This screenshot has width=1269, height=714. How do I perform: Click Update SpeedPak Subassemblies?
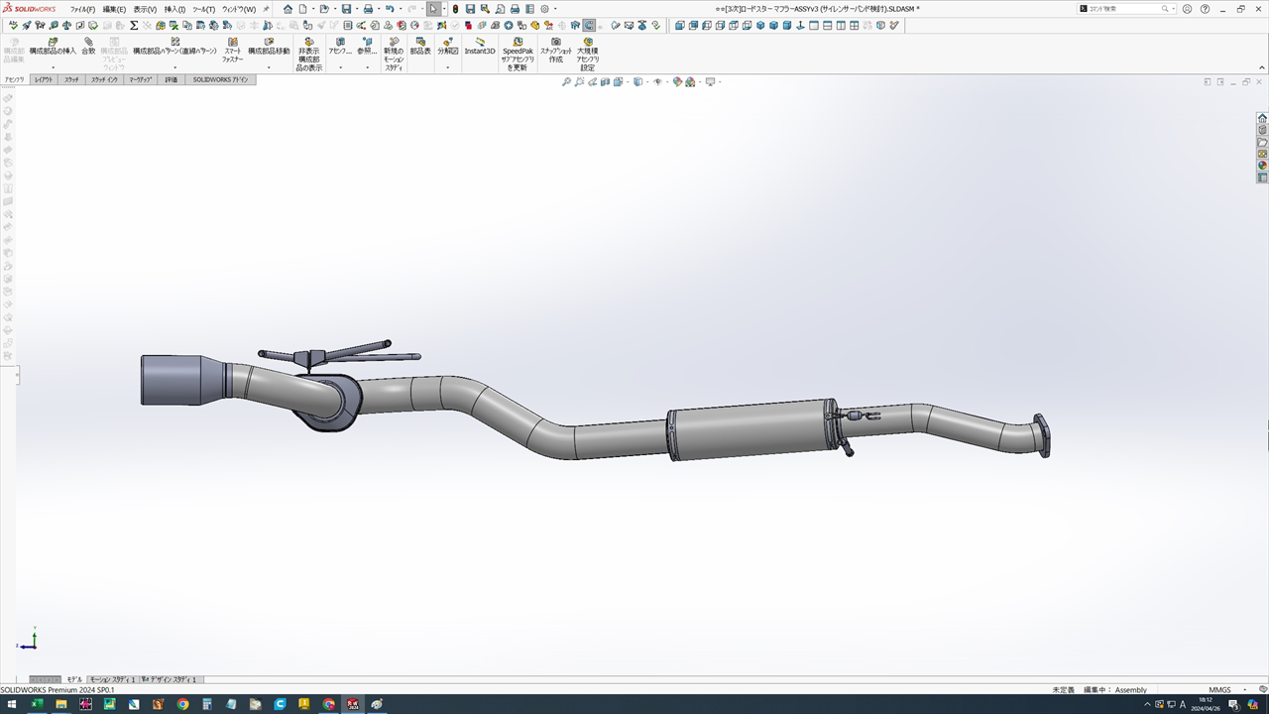pos(518,55)
